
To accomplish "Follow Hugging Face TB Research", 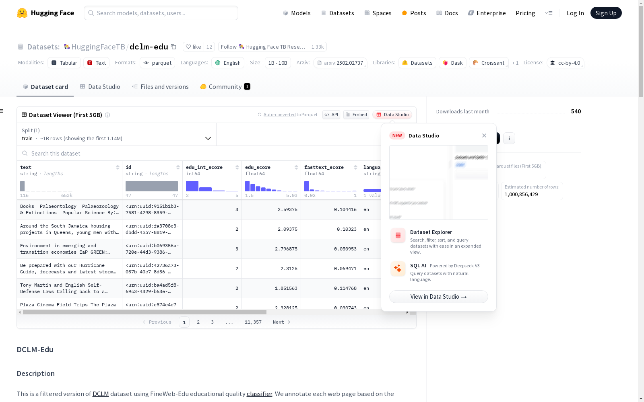I will [x=263, y=47].
